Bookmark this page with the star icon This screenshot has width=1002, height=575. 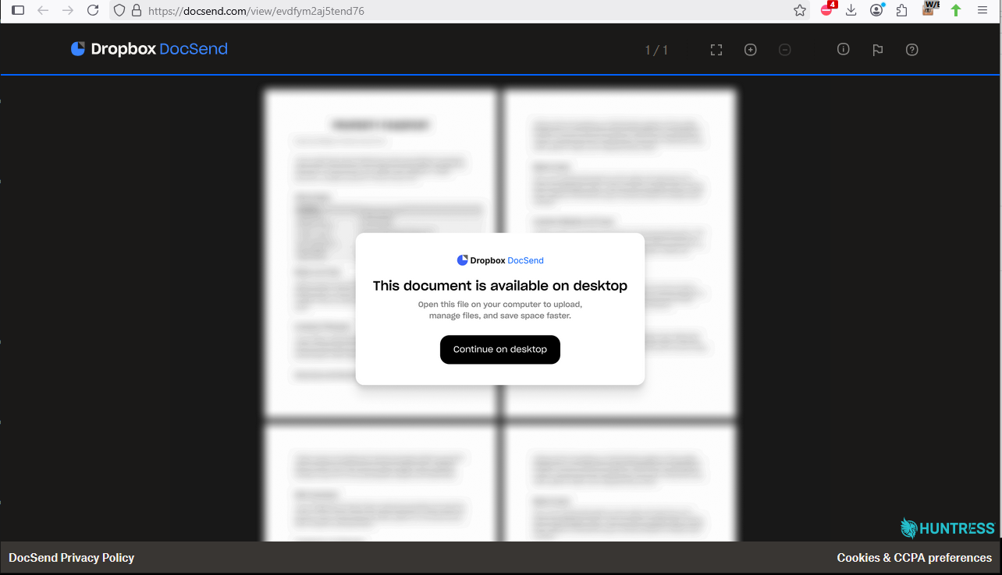pos(800,11)
